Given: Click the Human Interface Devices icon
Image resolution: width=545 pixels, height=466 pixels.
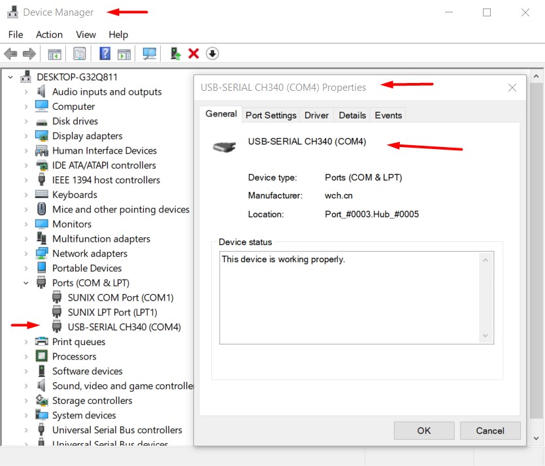Looking at the screenshot, I should pos(42,150).
